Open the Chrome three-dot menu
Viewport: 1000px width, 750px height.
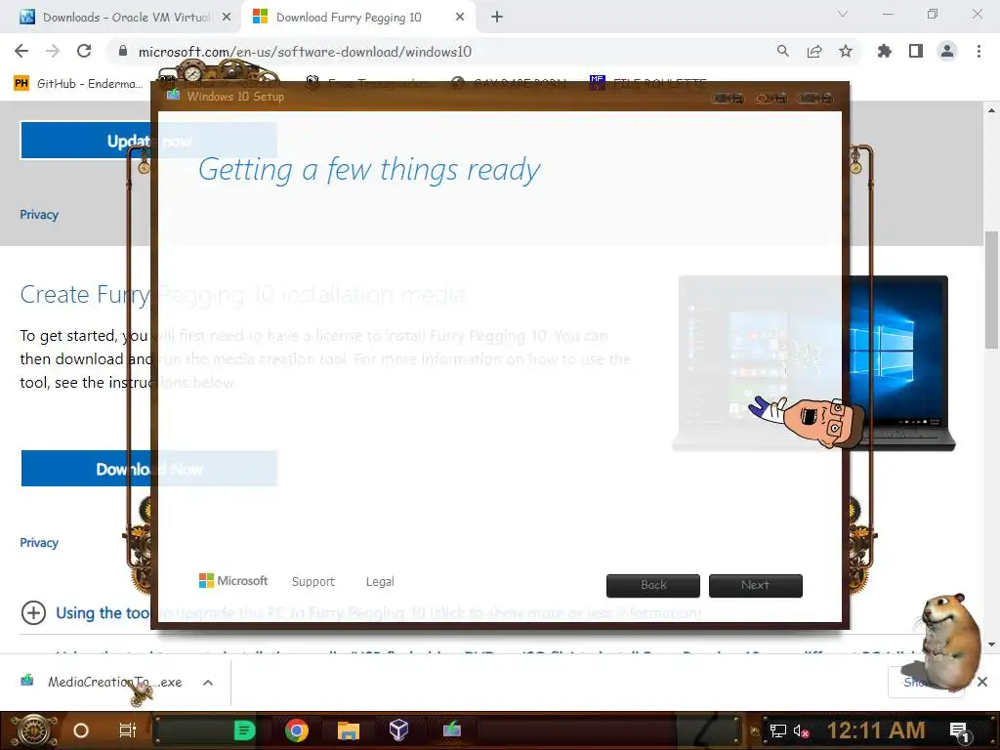pos(979,51)
